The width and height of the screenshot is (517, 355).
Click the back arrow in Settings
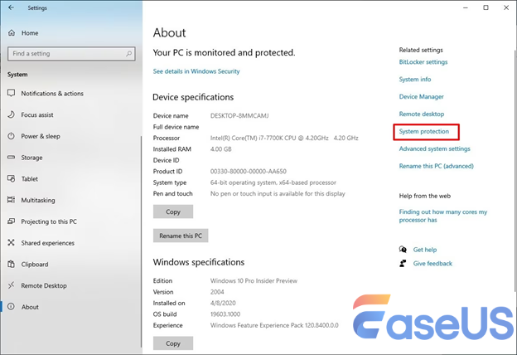tap(11, 7)
